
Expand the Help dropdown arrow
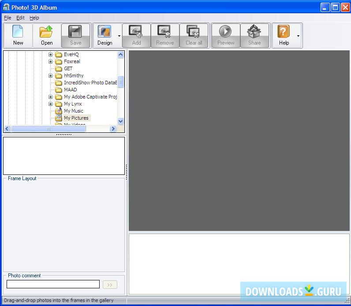(298, 36)
